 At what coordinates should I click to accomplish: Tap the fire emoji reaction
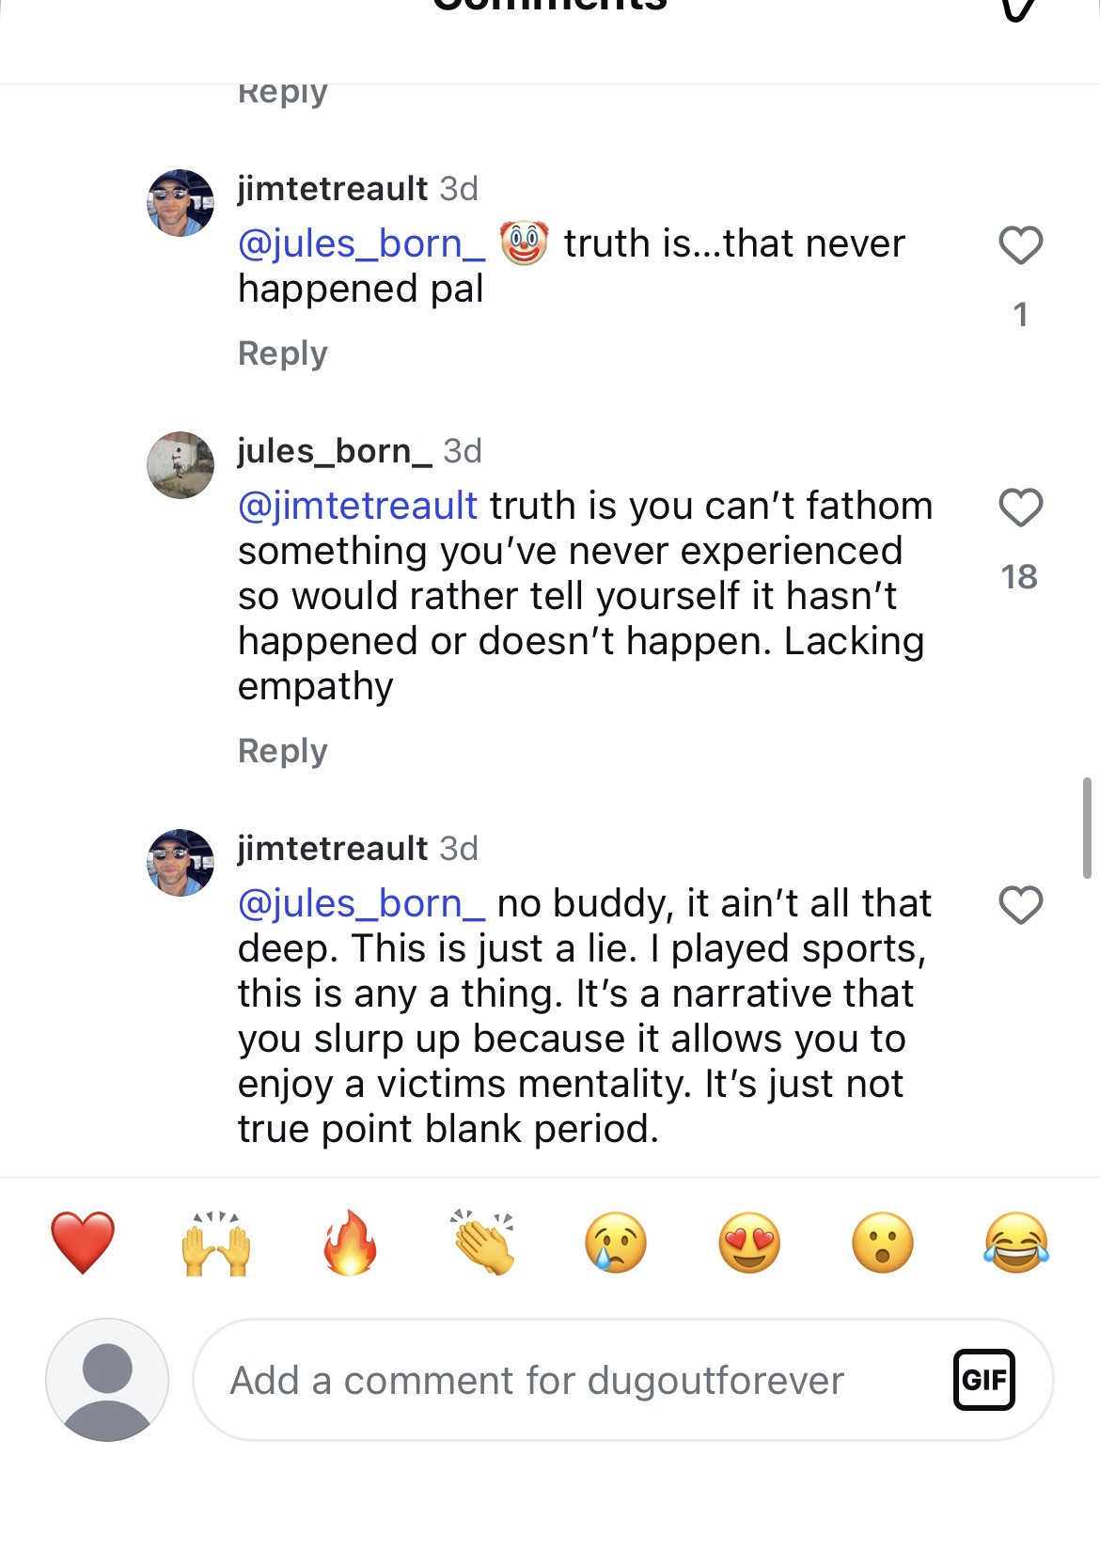350,1242
